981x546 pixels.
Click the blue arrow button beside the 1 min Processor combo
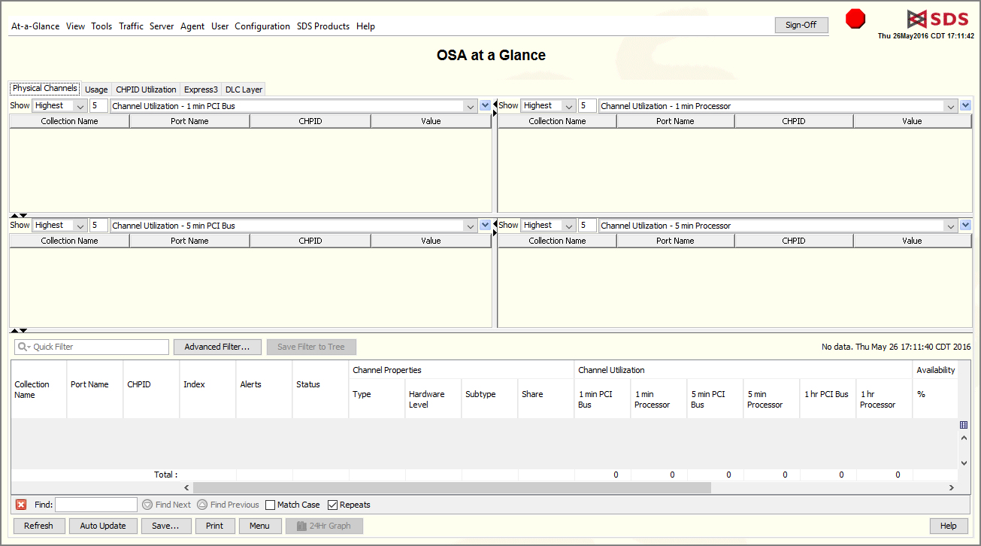[966, 105]
